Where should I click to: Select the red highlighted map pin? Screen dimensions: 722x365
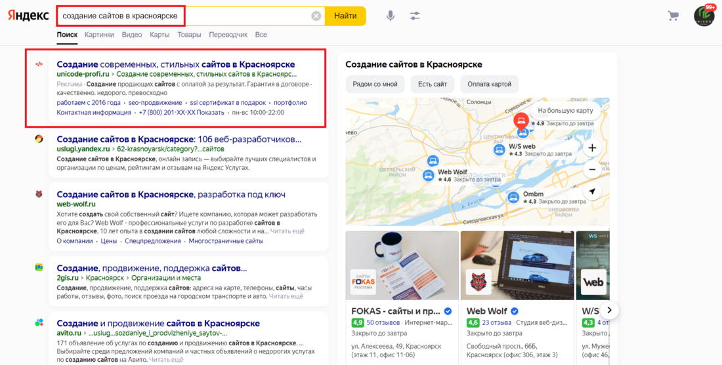pos(520,121)
